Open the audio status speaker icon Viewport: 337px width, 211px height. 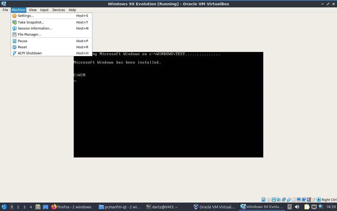279,200
